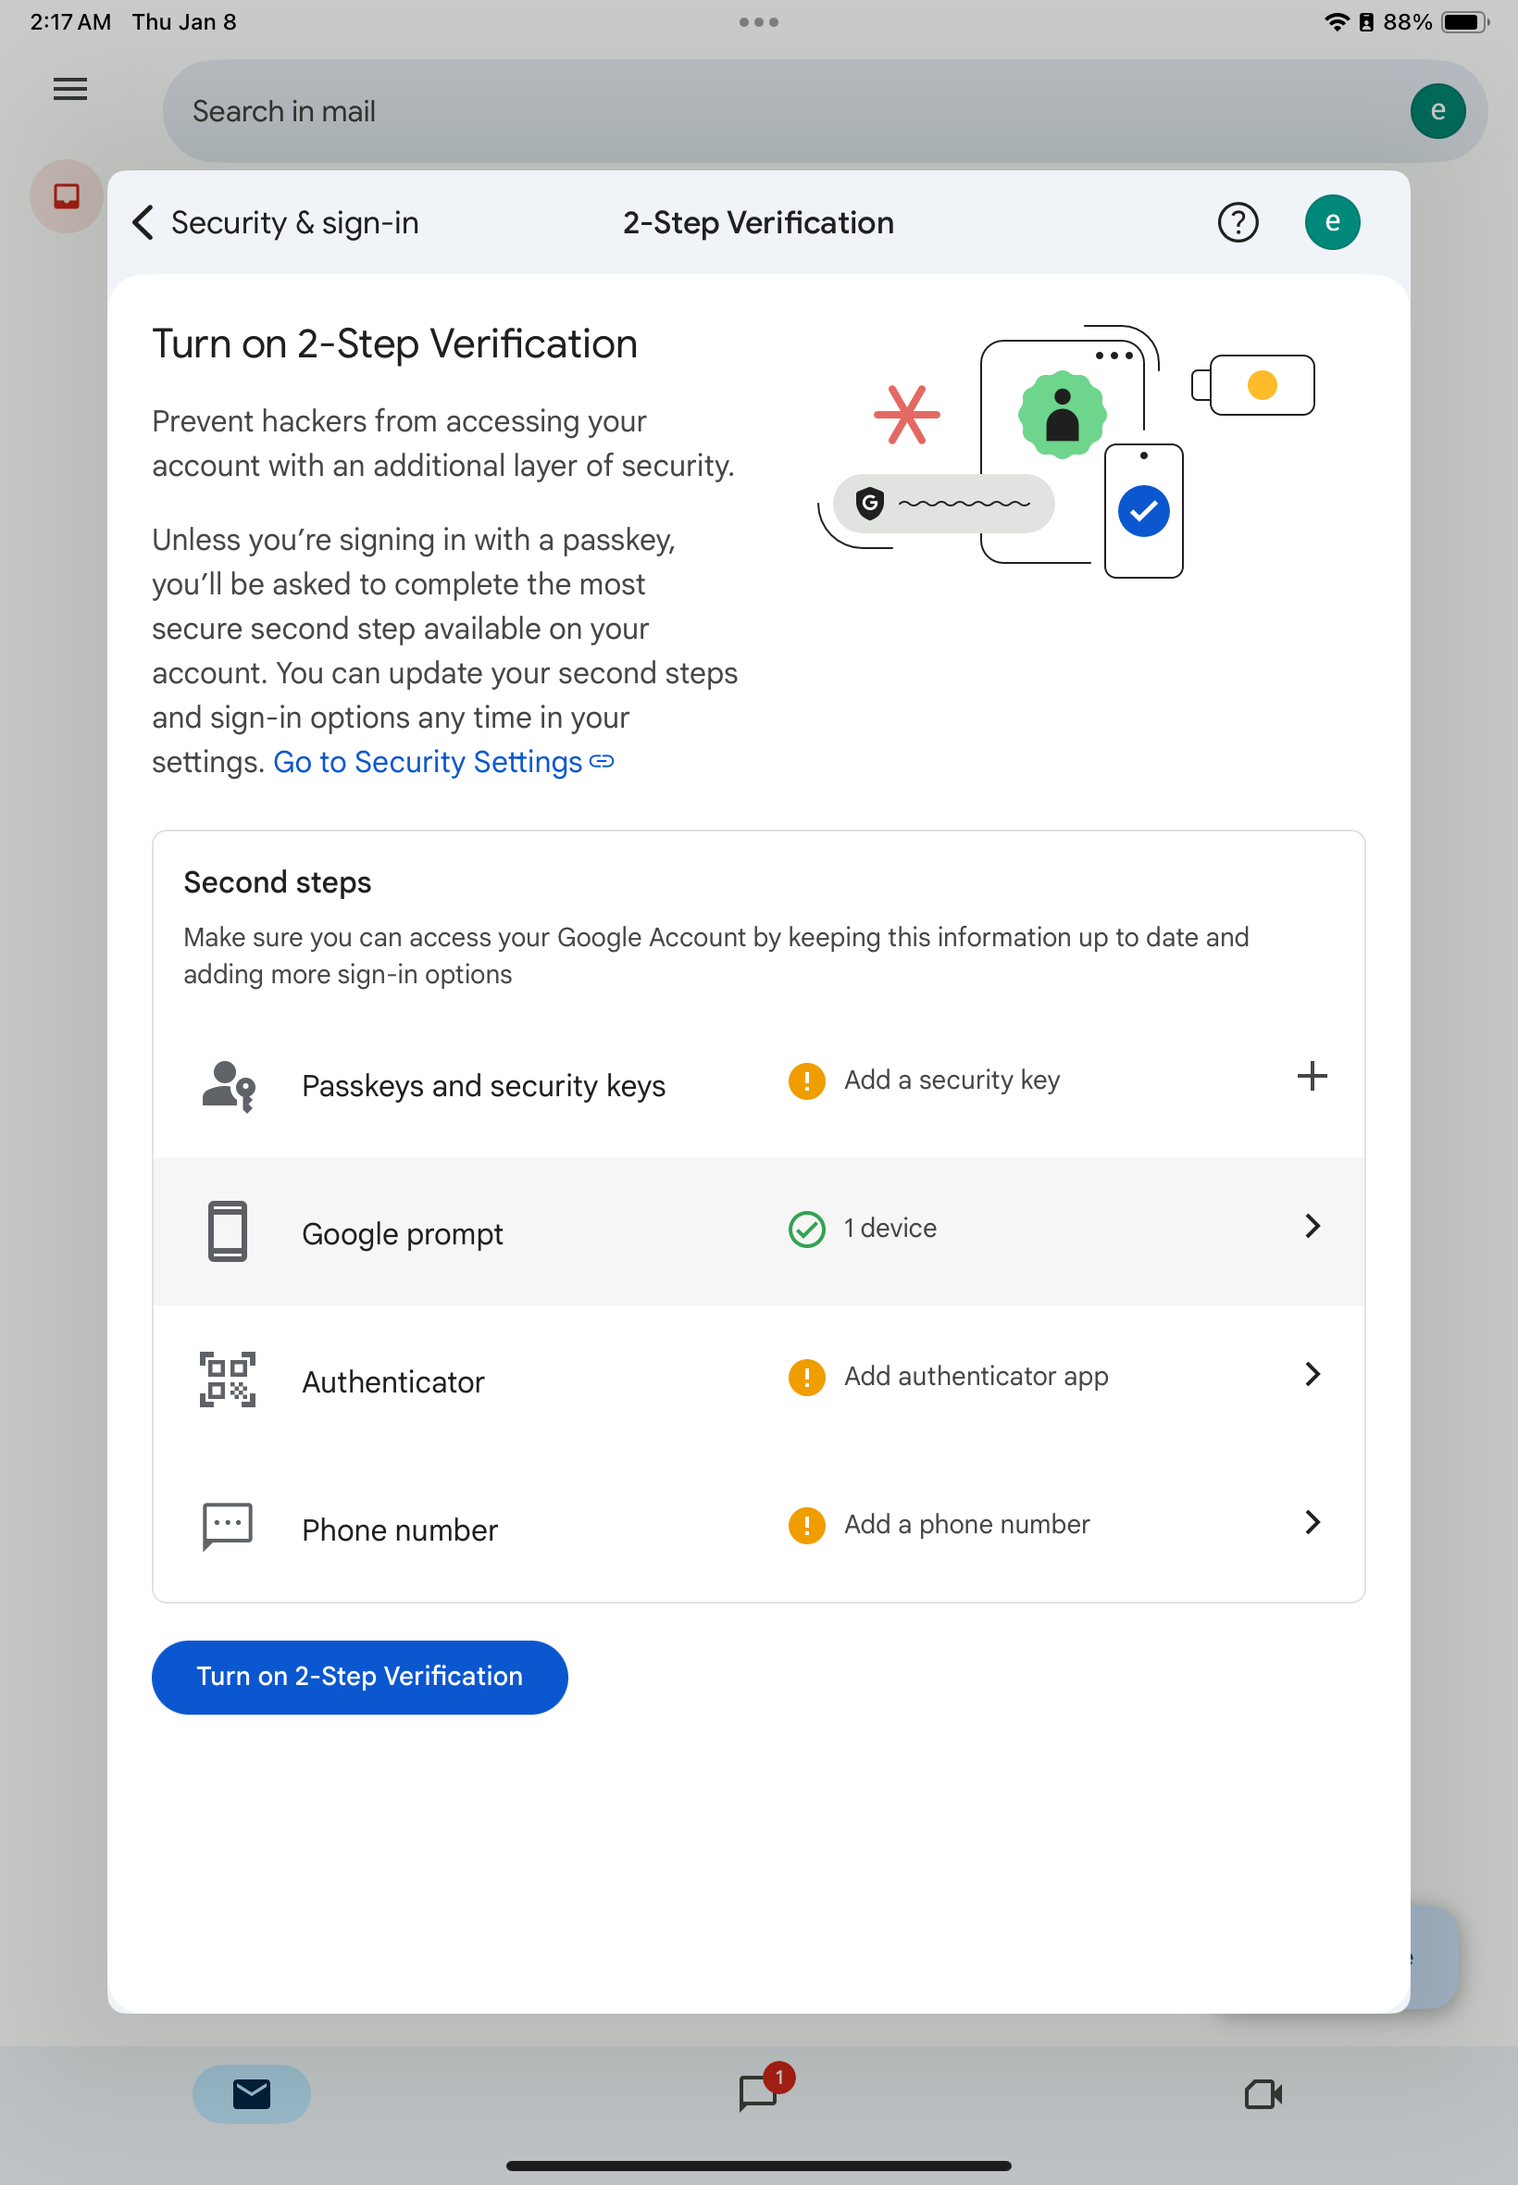Screen dimensions: 1518x2185
Task: Click the 2-Step Verification illustration
Action: point(1066,451)
